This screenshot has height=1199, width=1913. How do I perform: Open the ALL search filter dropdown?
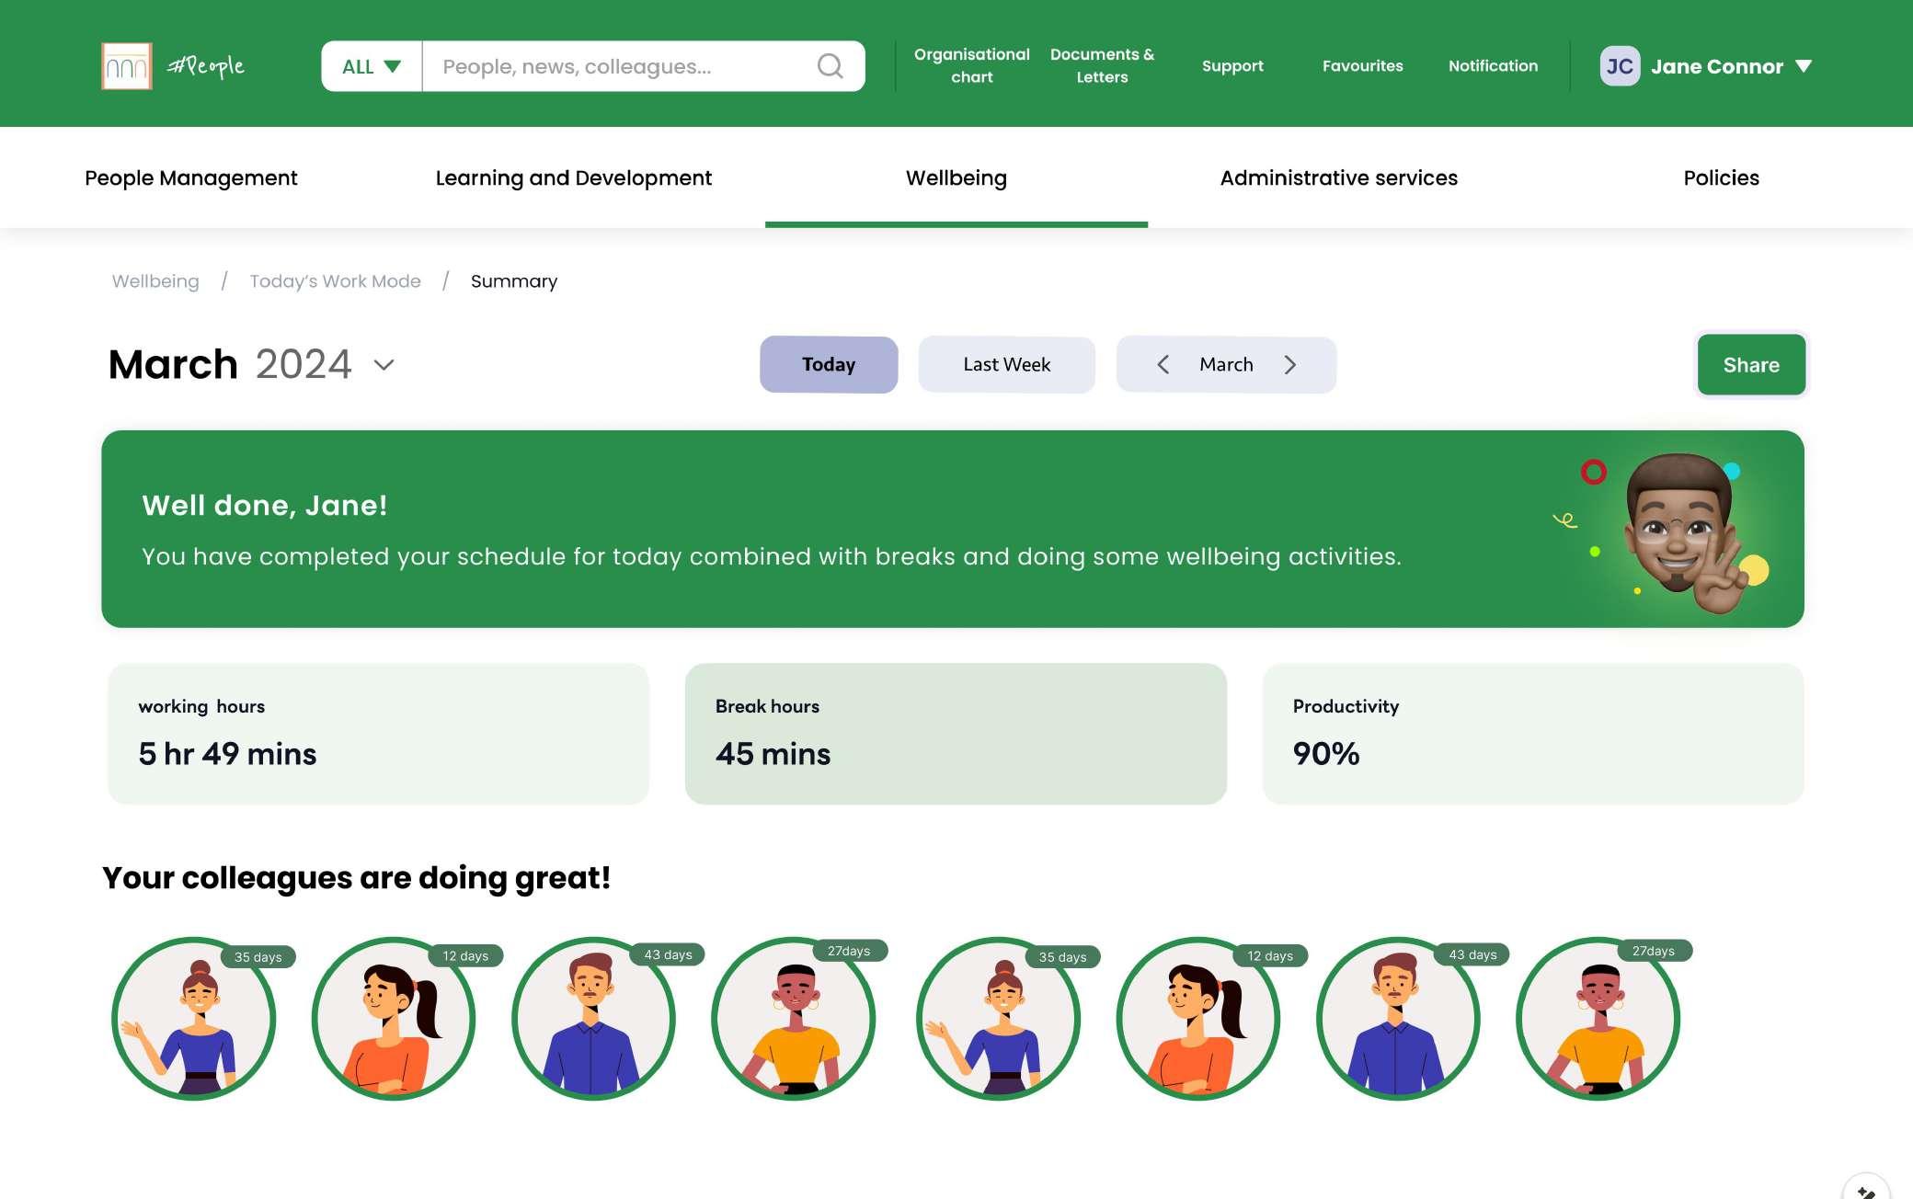click(x=372, y=66)
